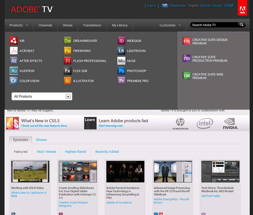Click the Photoshop product icon
Screen dimensions: 253x215
121,71
